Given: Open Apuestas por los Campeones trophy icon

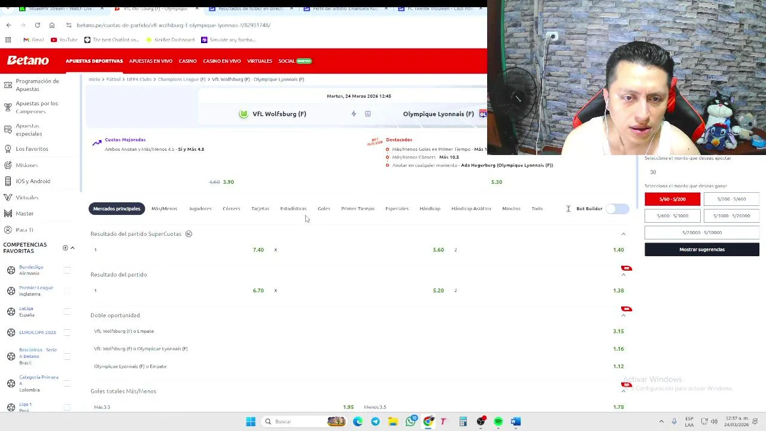Looking at the screenshot, I should coord(8,107).
